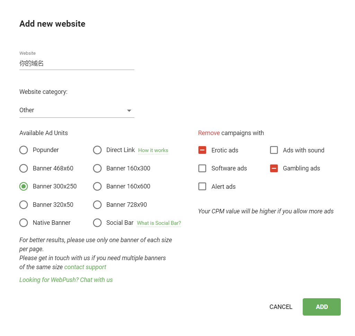Choose the Banner 320x50 ad unit
Screen dimensions: 355x336
click(x=24, y=205)
